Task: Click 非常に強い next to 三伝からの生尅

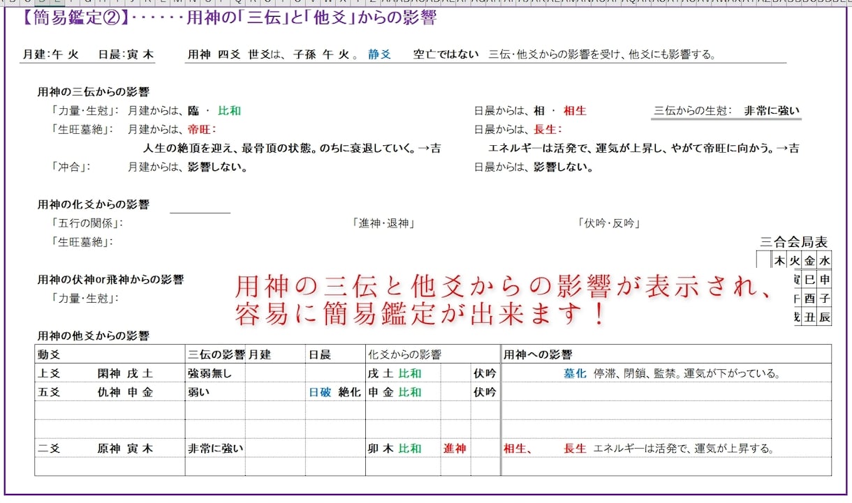Action: 772,110
